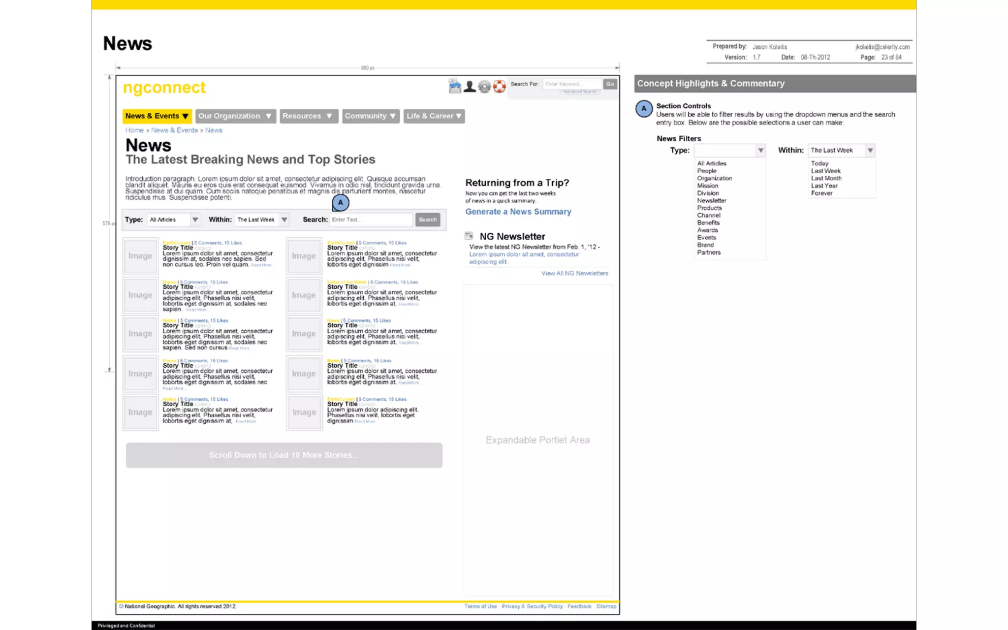Screen dimensions: 1008x630
Task: Click the gray Search button in filters
Action: pos(427,220)
